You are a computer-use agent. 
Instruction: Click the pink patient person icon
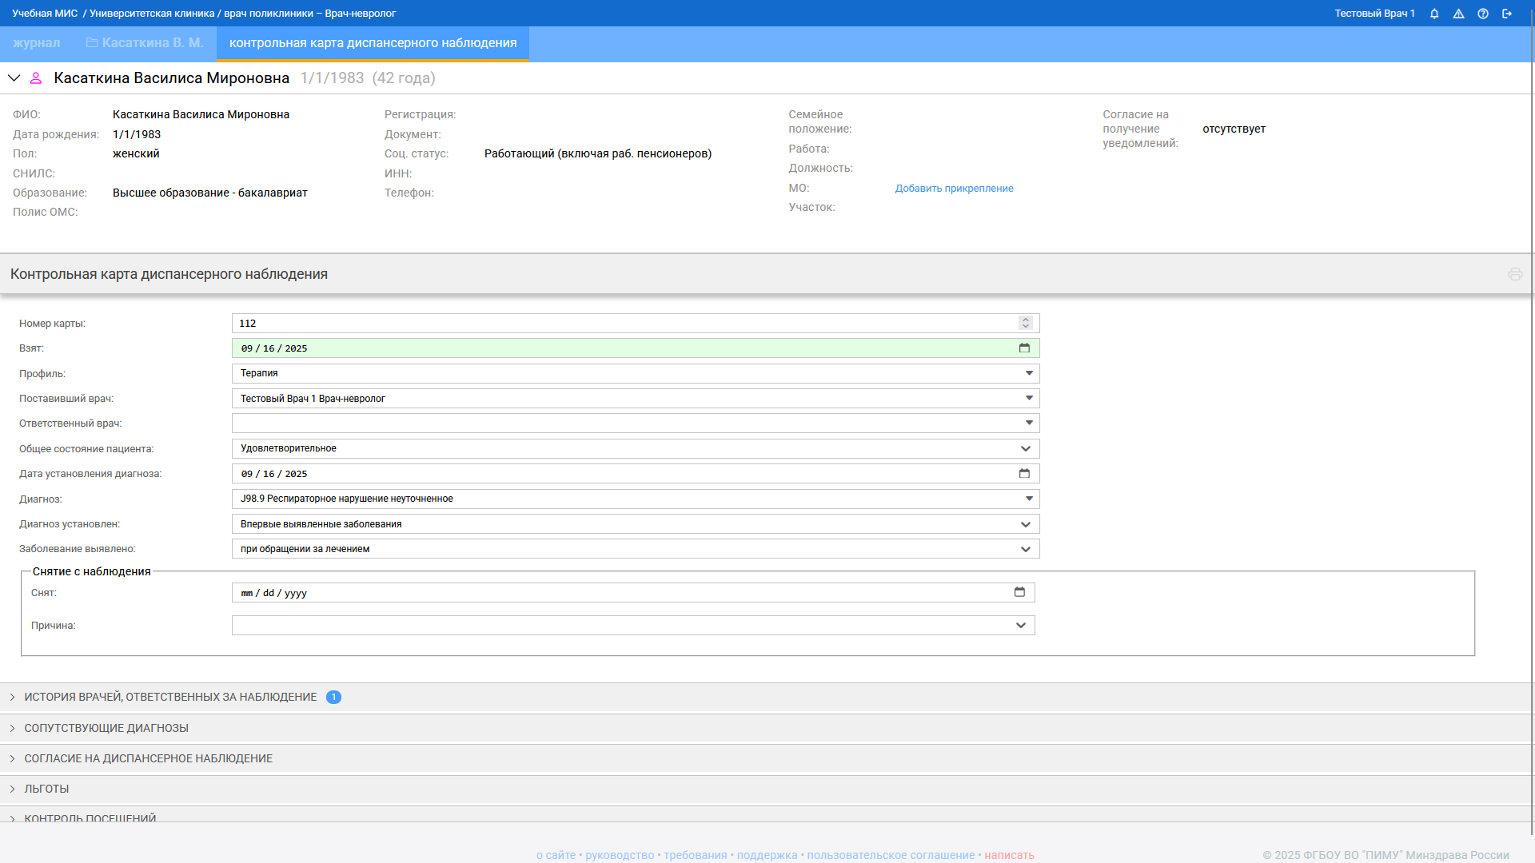pyautogui.click(x=36, y=78)
